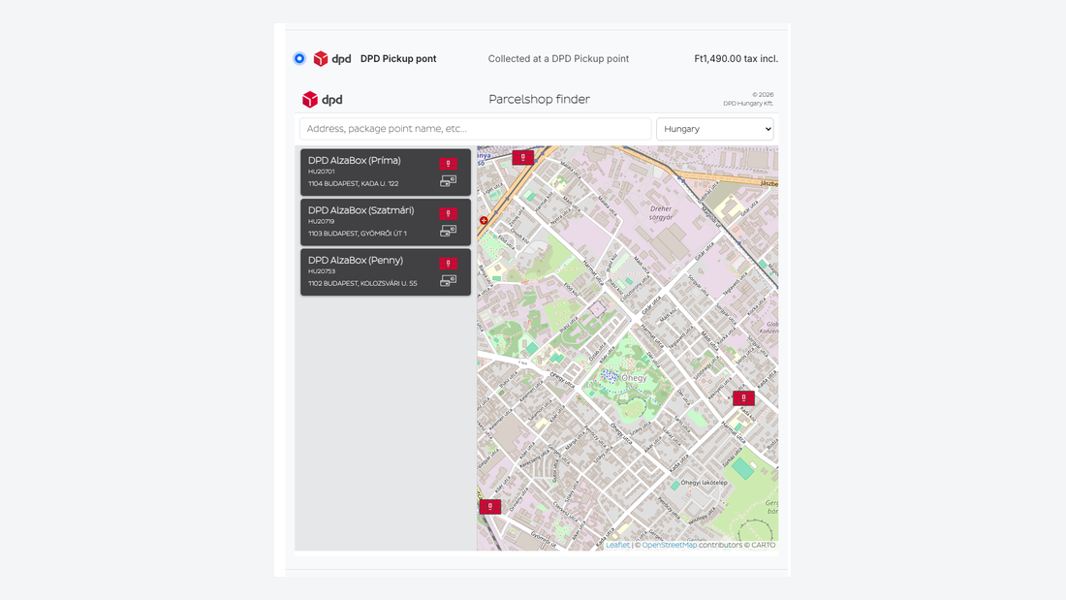Click the Collected at a DPD Pickup point text

point(558,58)
